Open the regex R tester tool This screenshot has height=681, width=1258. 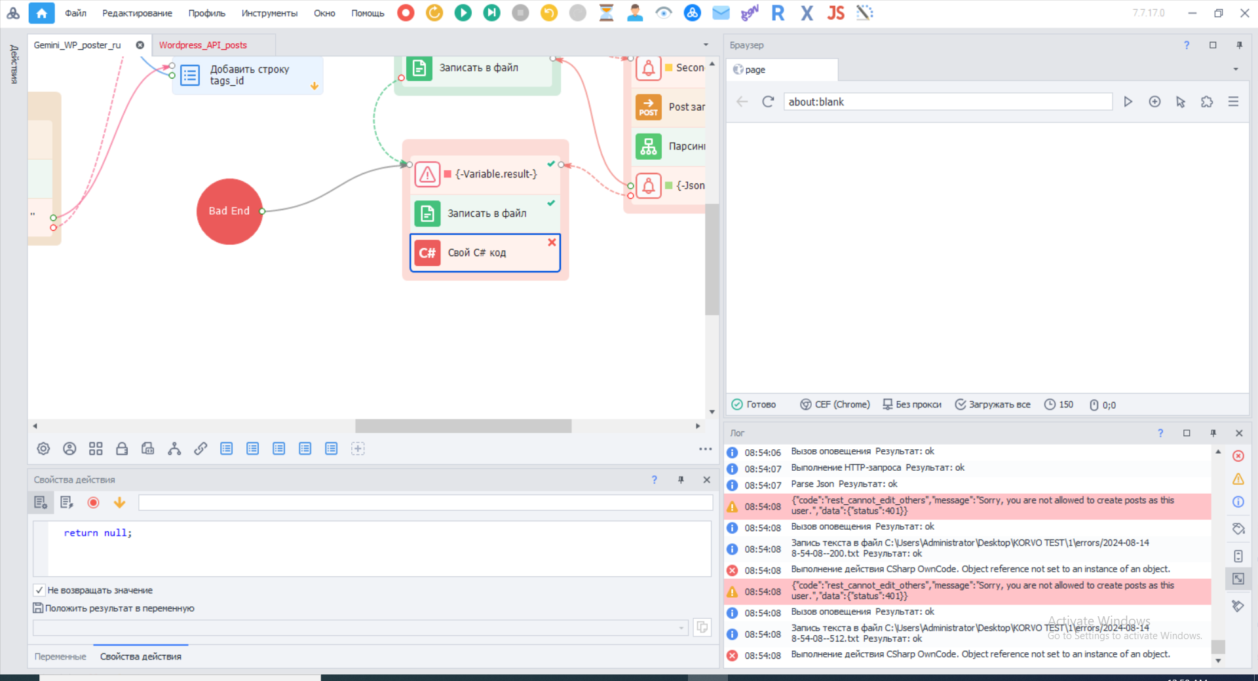778,13
